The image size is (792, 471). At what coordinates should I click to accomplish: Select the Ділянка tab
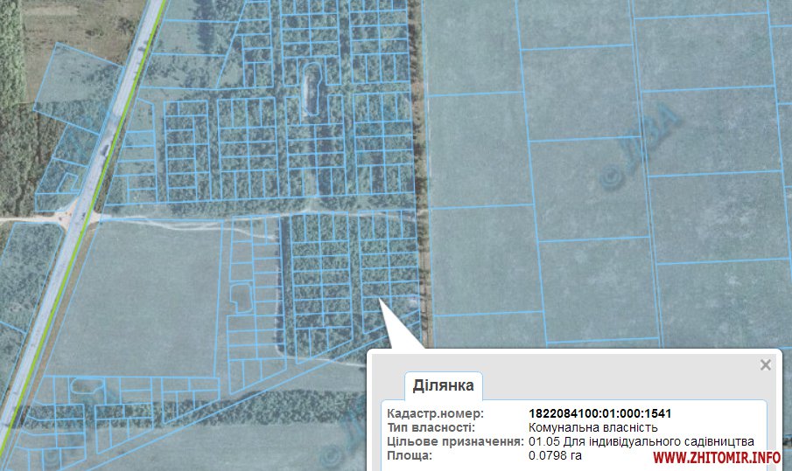(x=443, y=385)
